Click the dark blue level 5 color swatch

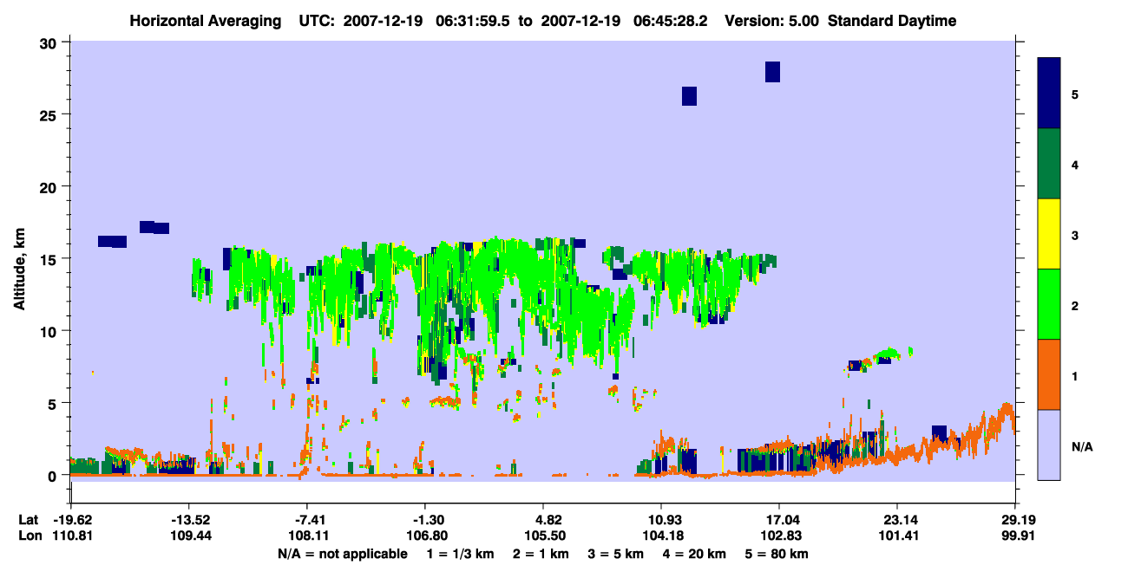click(1049, 94)
